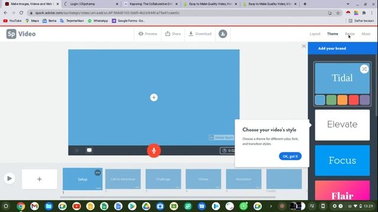This screenshot has height=212, width=378.
Task: Select the Focus theme
Action: pos(342,160)
